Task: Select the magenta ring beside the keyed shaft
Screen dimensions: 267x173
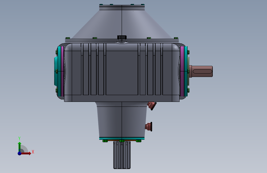Action: [x=182, y=71]
